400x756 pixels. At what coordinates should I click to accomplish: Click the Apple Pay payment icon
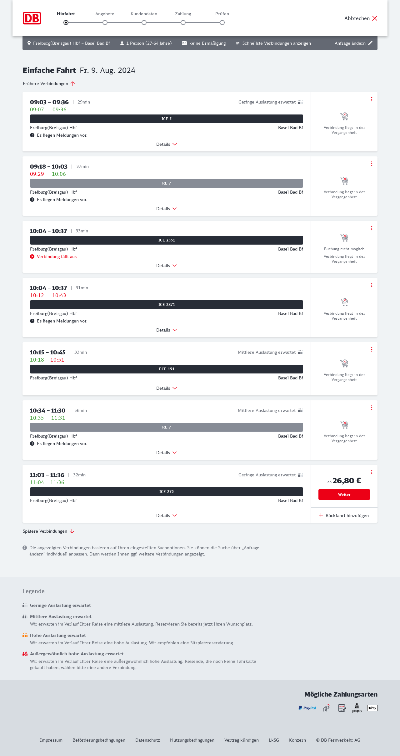372,708
